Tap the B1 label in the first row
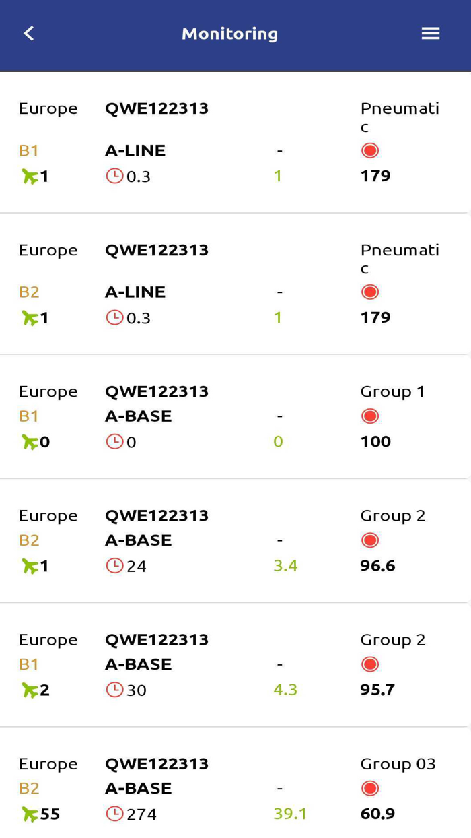471x838 pixels. point(29,151)
